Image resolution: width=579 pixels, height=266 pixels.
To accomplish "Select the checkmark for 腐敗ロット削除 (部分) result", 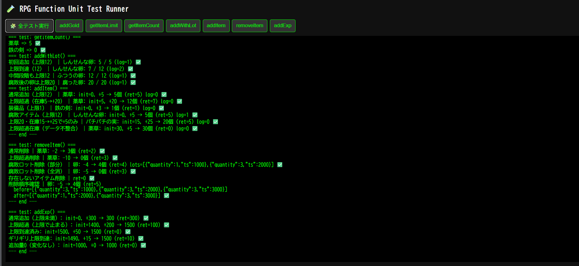I will tap(280, 165).
